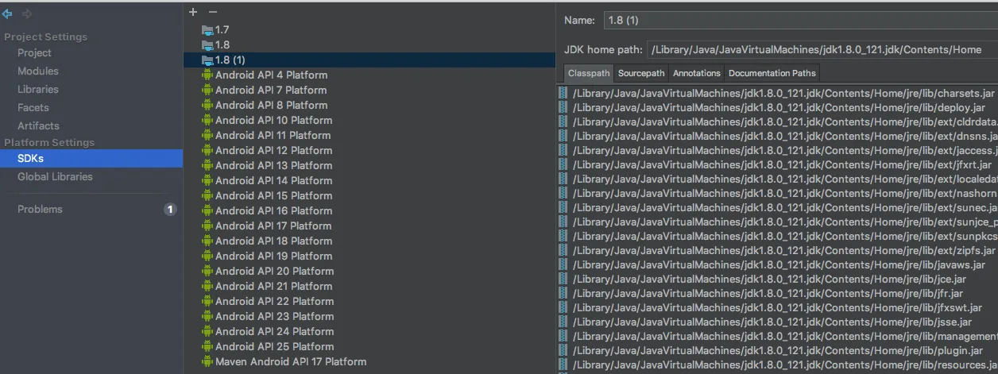Click the jar icon beside jce.jar
The image size is (998, 374).
(563, 279)
